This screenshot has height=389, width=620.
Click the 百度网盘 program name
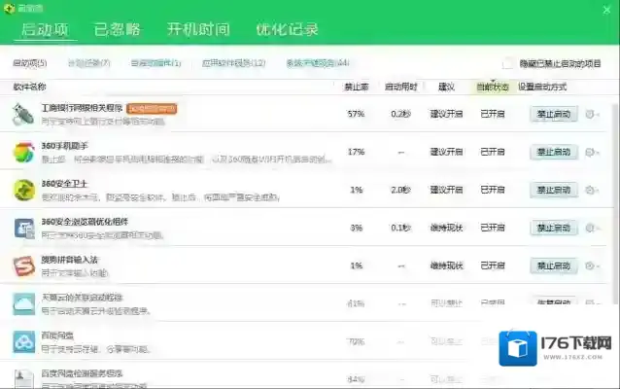coord(57,336)
